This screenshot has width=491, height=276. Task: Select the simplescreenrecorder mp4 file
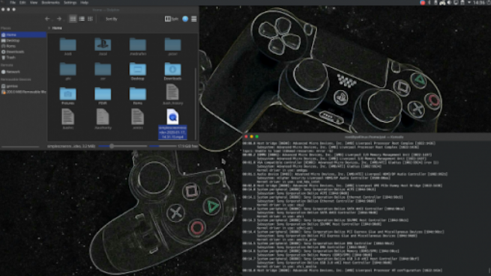172,123
